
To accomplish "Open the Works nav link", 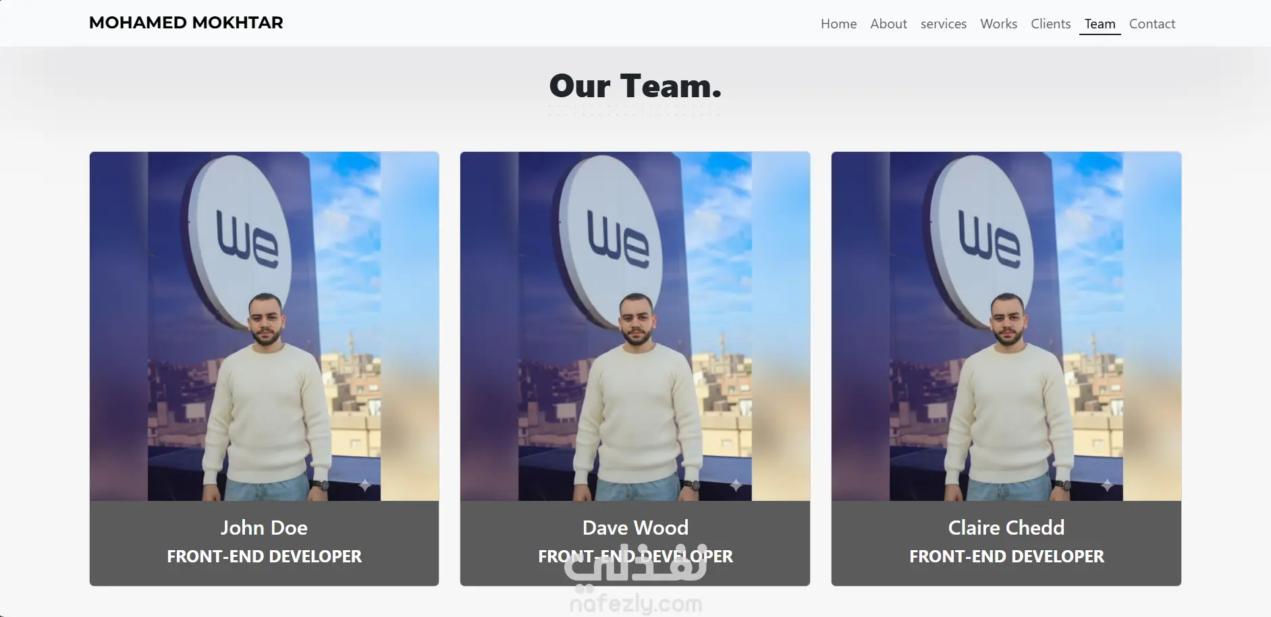I will tap(998, 24).
